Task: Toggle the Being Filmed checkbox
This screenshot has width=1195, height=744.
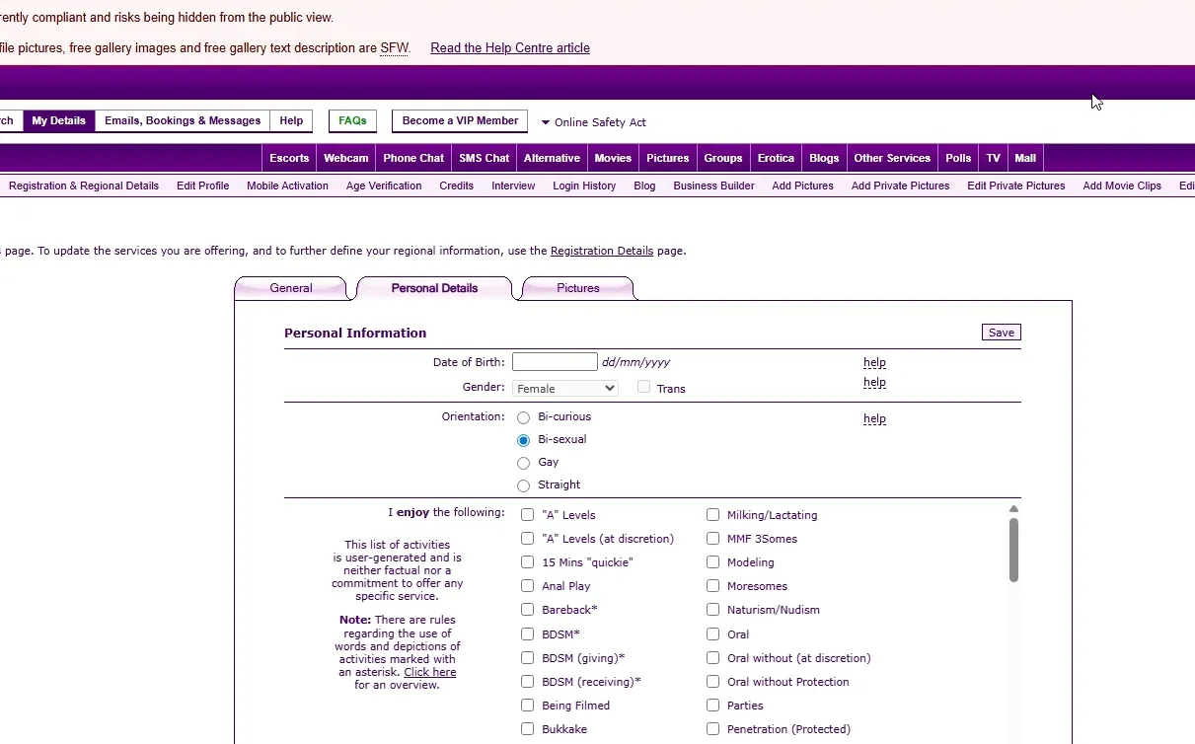Action: [x=527, y=706]
